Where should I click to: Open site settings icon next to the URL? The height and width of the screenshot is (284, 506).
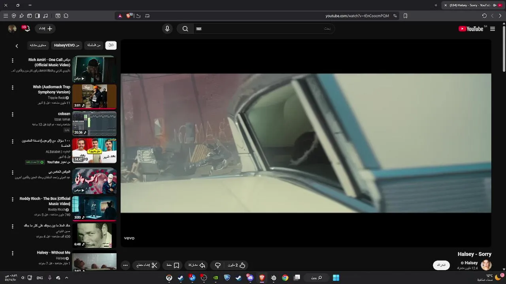[395, 16]
